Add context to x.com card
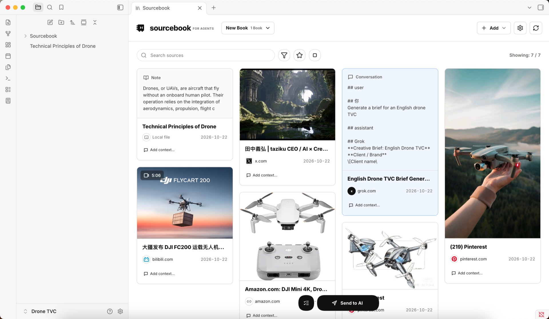Image resolution: width=549 pixels, height=319 pixels. click(262, 175)
